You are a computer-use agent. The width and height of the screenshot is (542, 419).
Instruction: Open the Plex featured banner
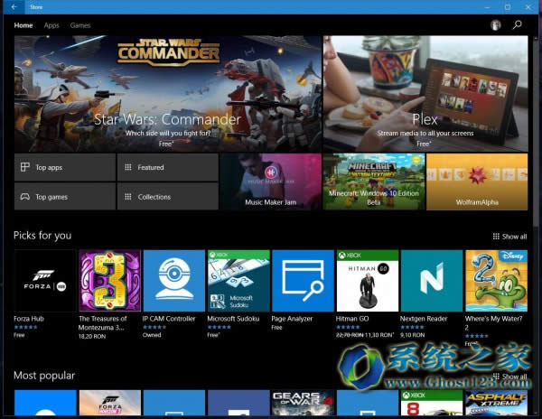[425, 93]
